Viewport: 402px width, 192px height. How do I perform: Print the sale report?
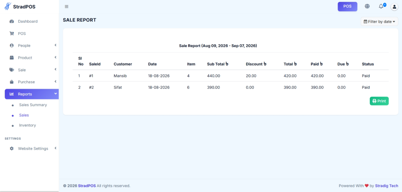[379, 101]
